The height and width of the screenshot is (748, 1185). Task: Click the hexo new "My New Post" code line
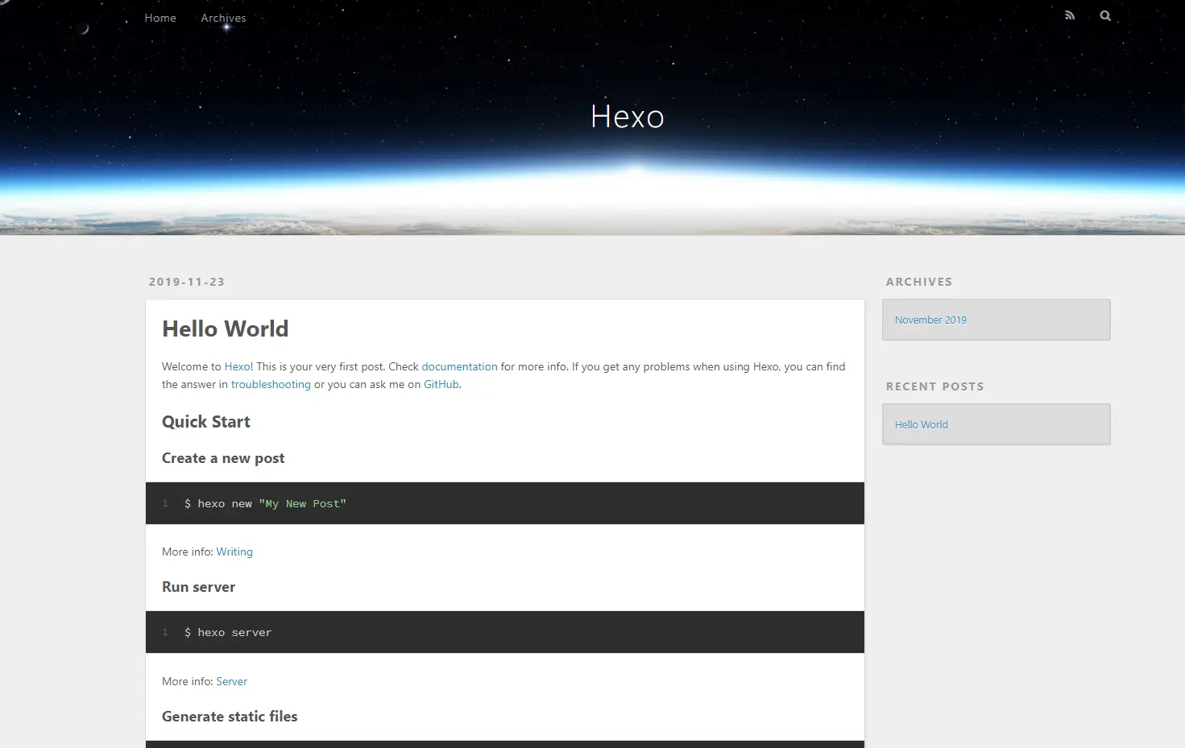[265, 504]
